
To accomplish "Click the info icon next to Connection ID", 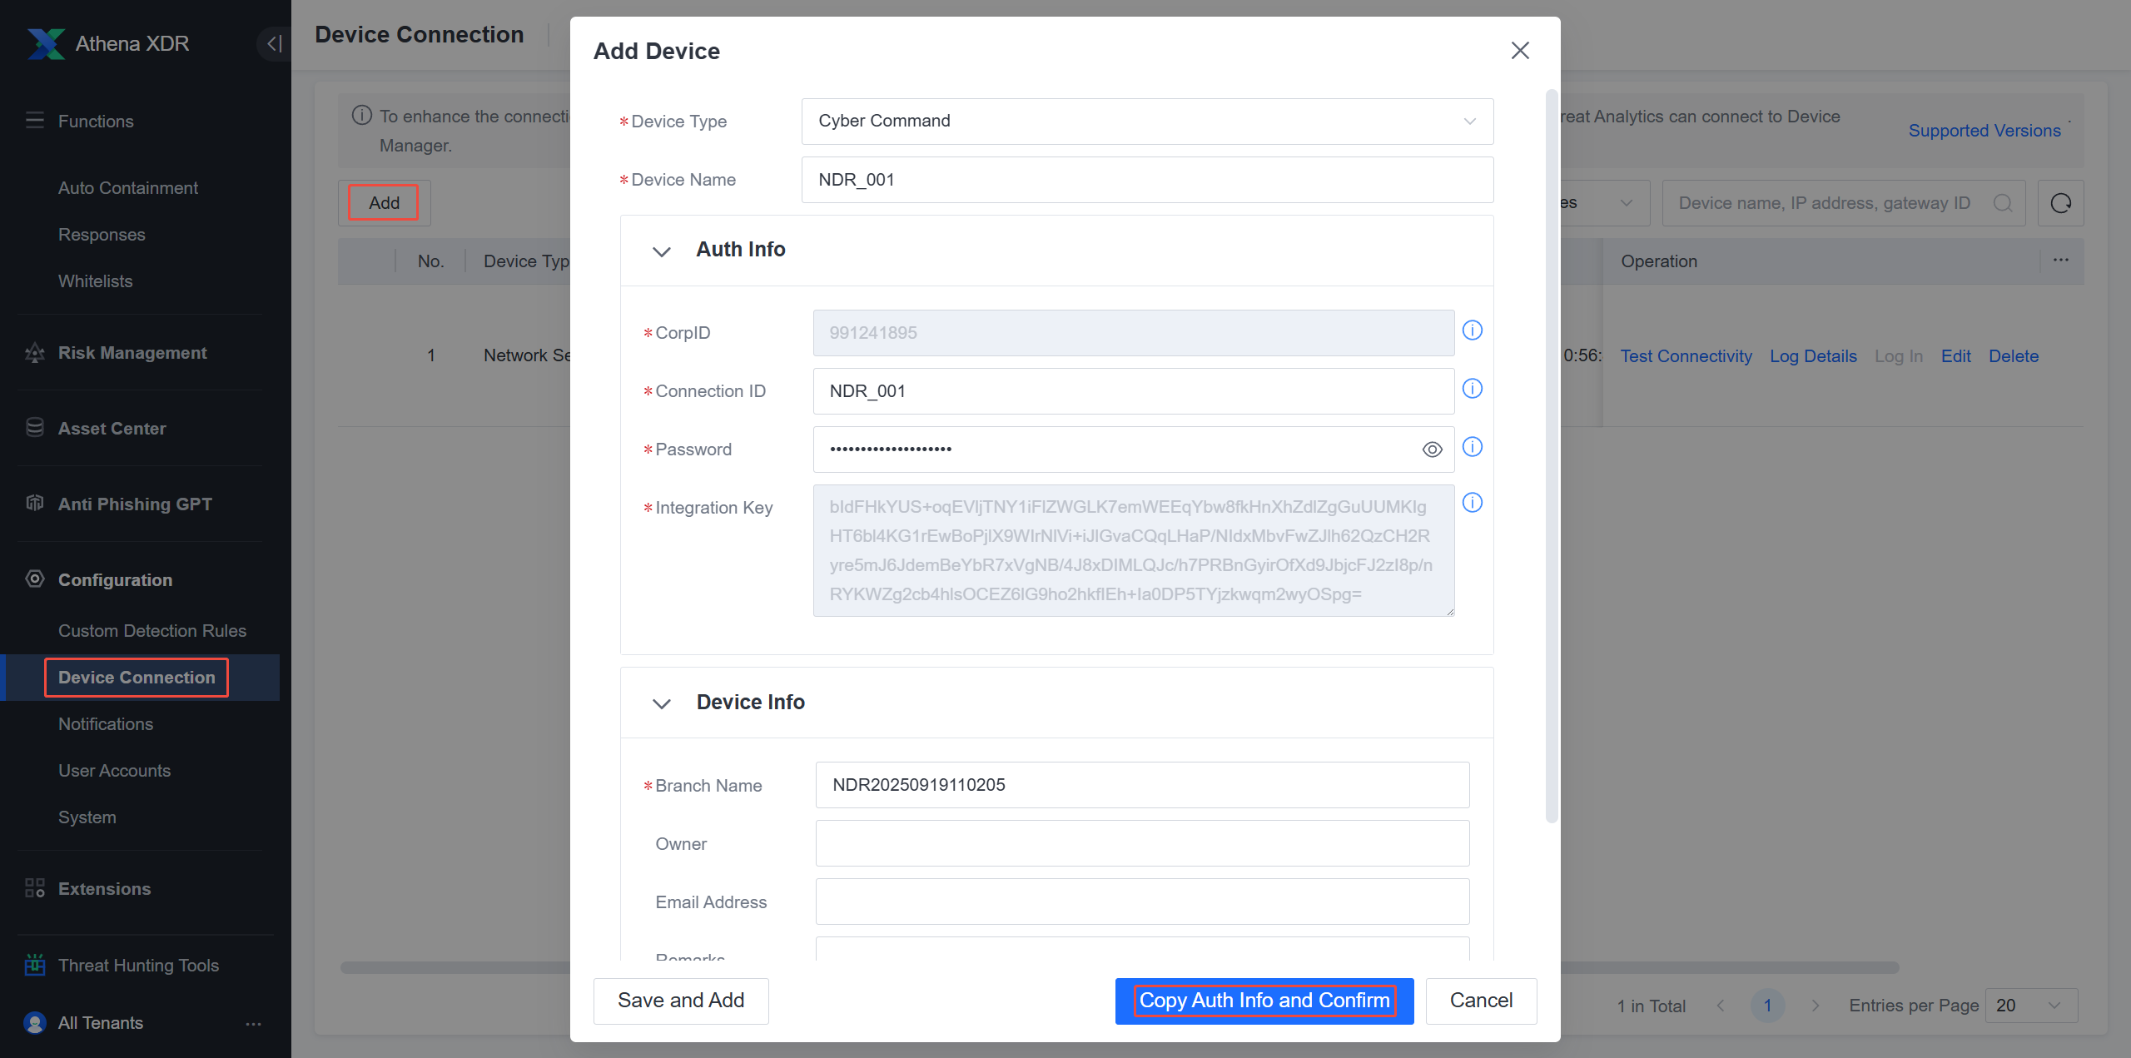I will [1472, 388].
